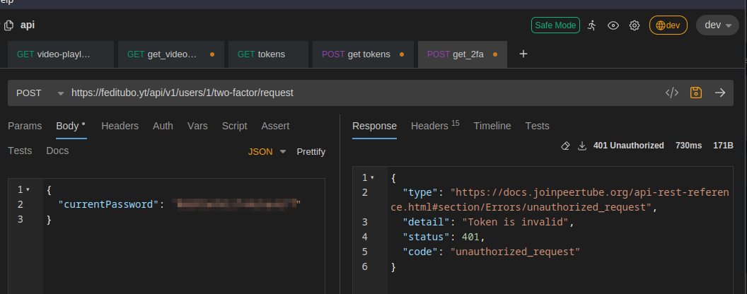This screenshot has width=747, height=294.
Task: Toggle the eye preview icon
Action: 613,25
